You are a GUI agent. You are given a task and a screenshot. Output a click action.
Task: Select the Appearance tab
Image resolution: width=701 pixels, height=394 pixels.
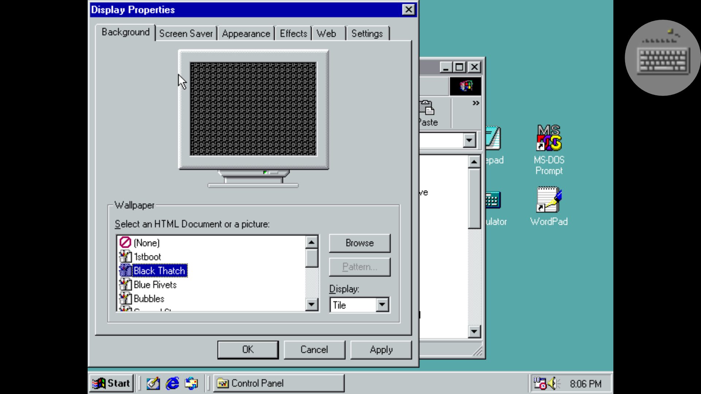[246, 33]
